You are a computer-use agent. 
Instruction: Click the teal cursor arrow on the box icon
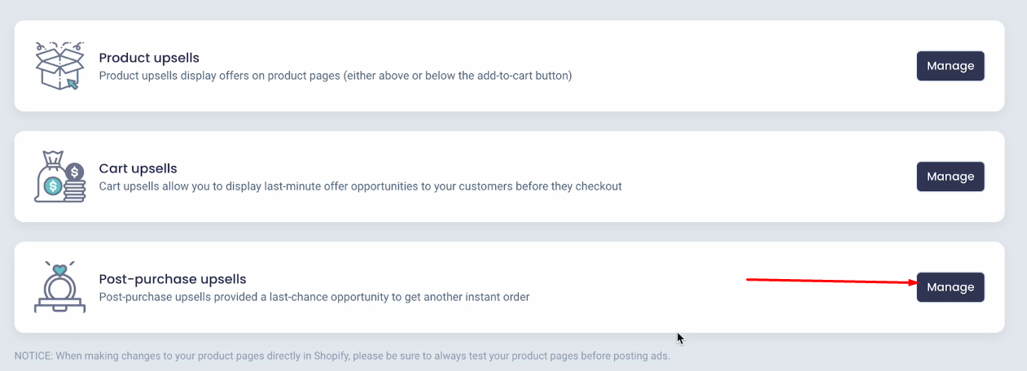point(73,83)
